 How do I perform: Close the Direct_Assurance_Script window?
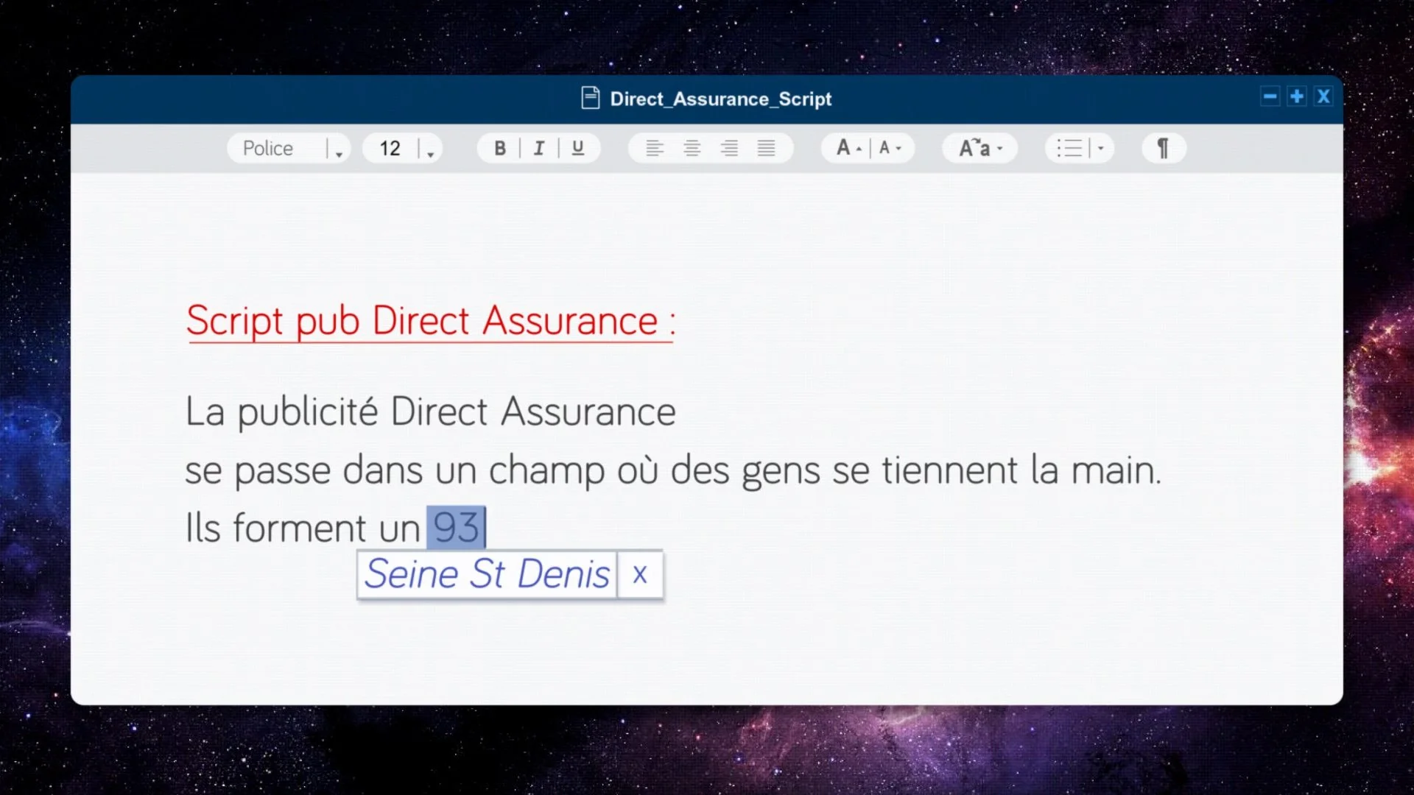(x=1323, y=96)
